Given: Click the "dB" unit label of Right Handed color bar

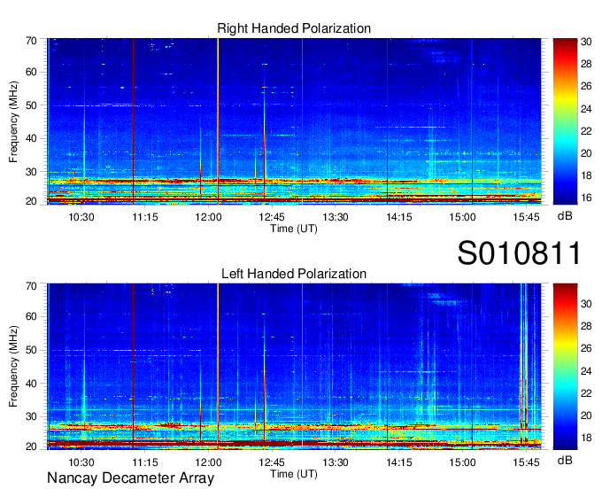Looking at the screenshot, I should [565, 216].
